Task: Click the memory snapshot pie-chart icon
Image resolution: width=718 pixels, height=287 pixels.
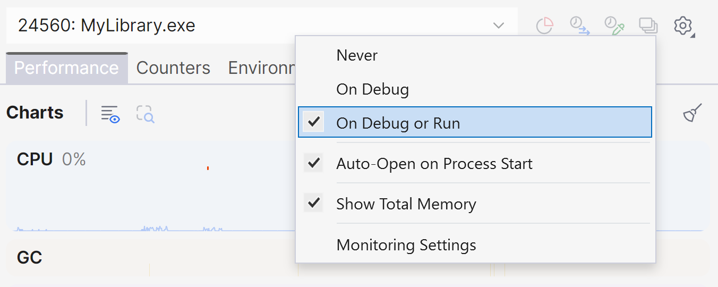Action: point(545,26)
